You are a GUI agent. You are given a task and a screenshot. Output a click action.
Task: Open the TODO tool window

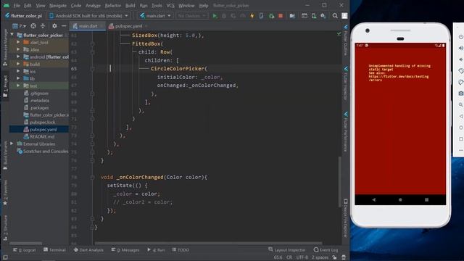tap(181, 250)
